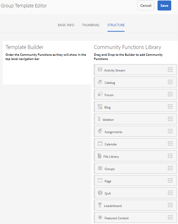Save the group template
Image resolution: width=178 pixels, height=224 pixels.
point(164,6)
